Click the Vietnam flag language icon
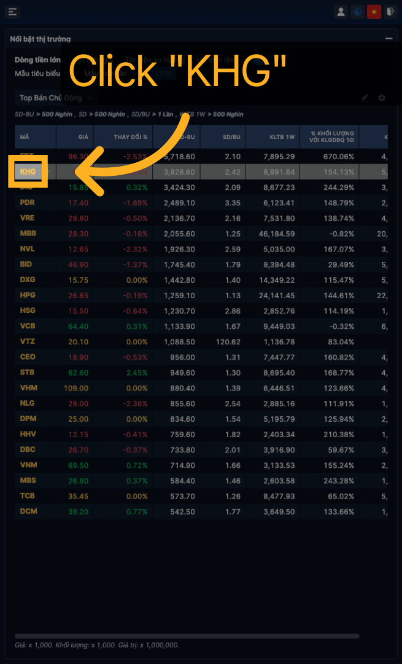 coord(374,12)
